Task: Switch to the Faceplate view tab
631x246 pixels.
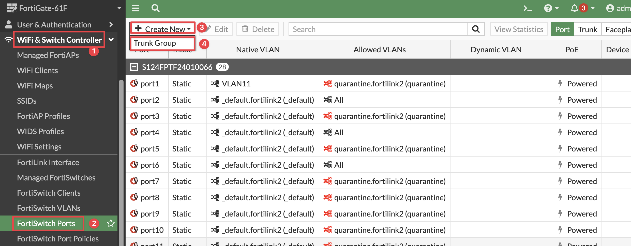Action: (x=616, y=29)
